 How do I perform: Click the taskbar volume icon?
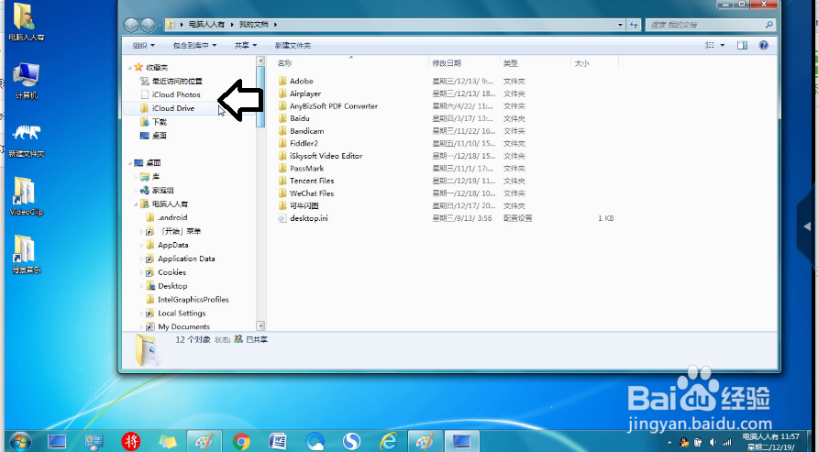pyautogui.click(x=713, y=442)
